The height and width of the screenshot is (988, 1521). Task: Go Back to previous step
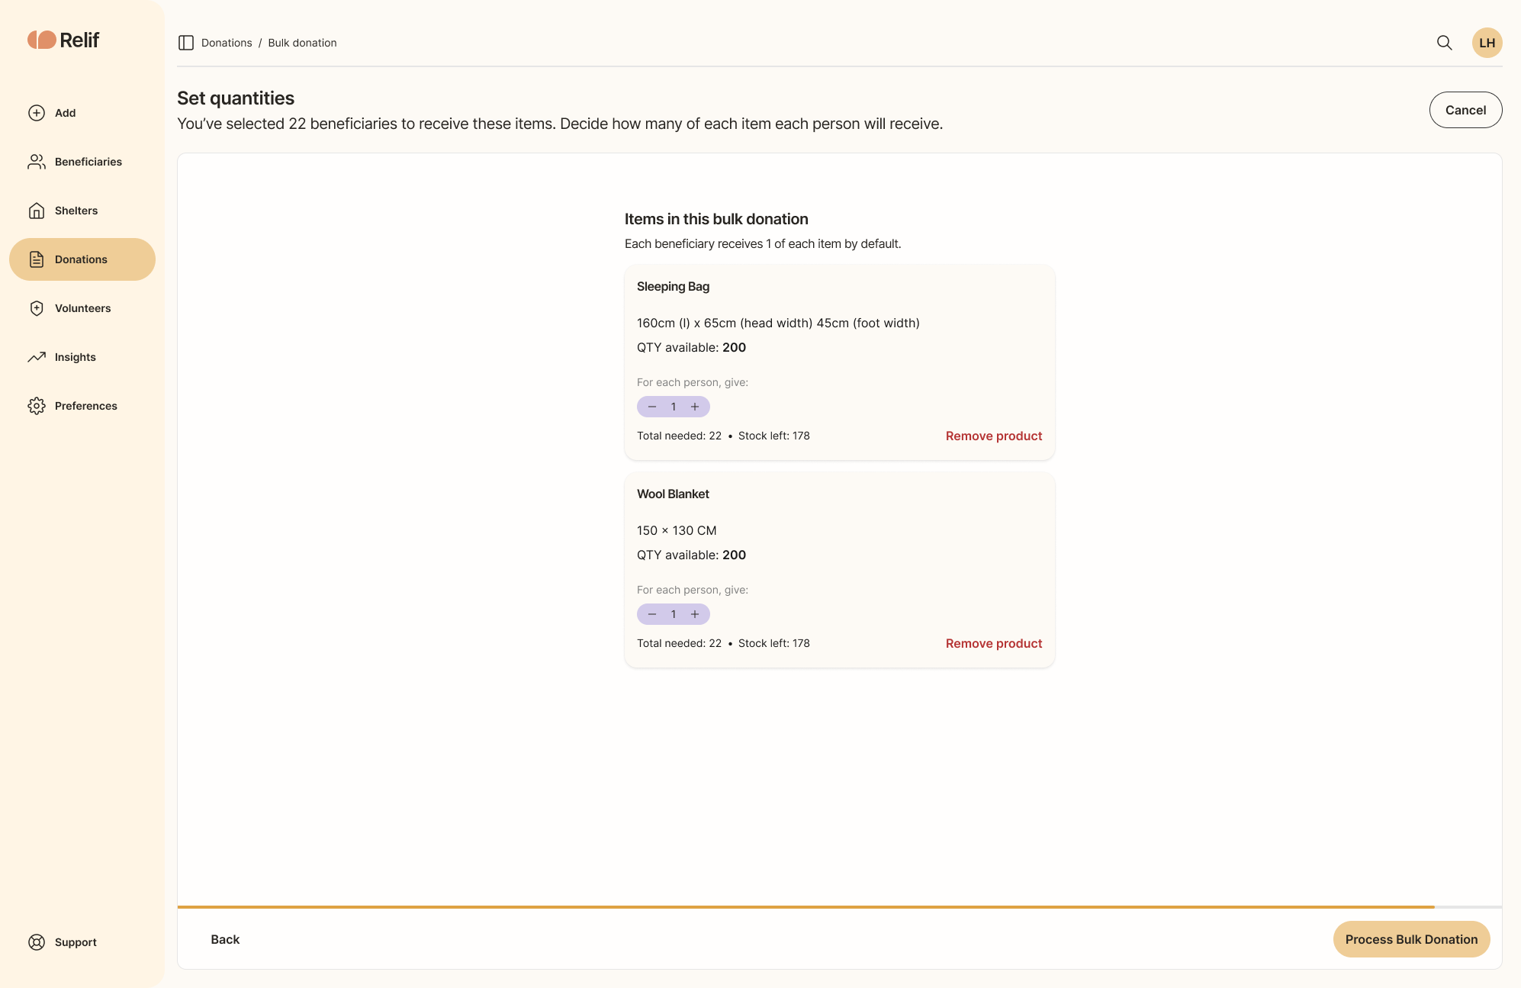225,939
